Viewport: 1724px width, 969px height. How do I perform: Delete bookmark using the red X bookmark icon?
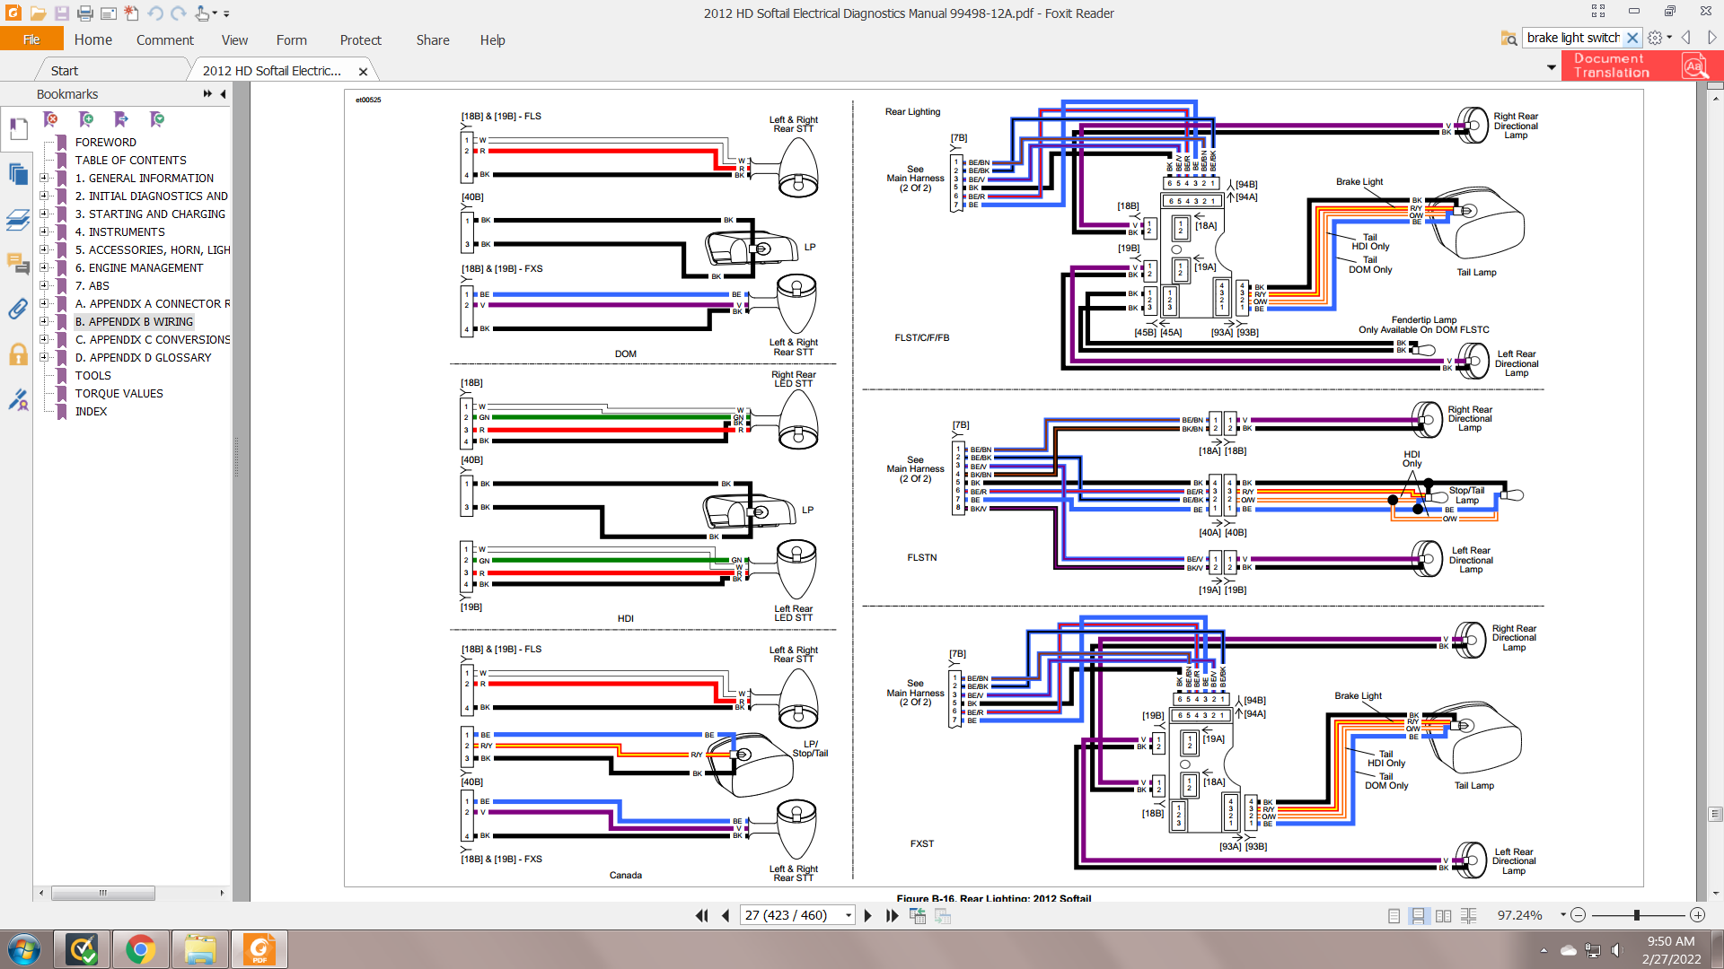click(x=51, y=119)
